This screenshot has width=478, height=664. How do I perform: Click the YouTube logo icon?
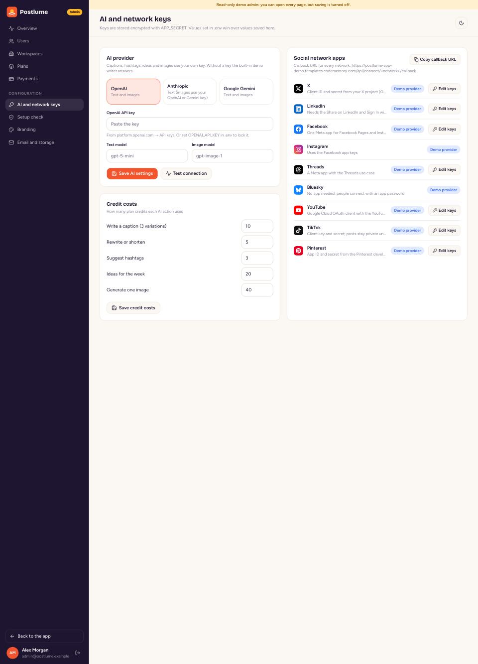point(298,210)
